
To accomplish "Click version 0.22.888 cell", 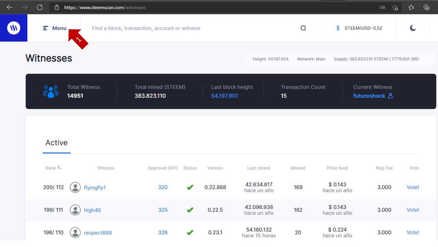I will coord(215,187).
